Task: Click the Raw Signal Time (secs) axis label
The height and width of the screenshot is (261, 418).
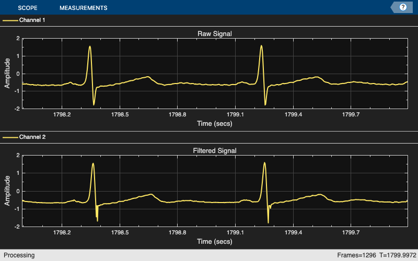Action: point(215,124)
